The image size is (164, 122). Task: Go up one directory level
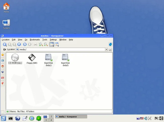pos(14,44)
